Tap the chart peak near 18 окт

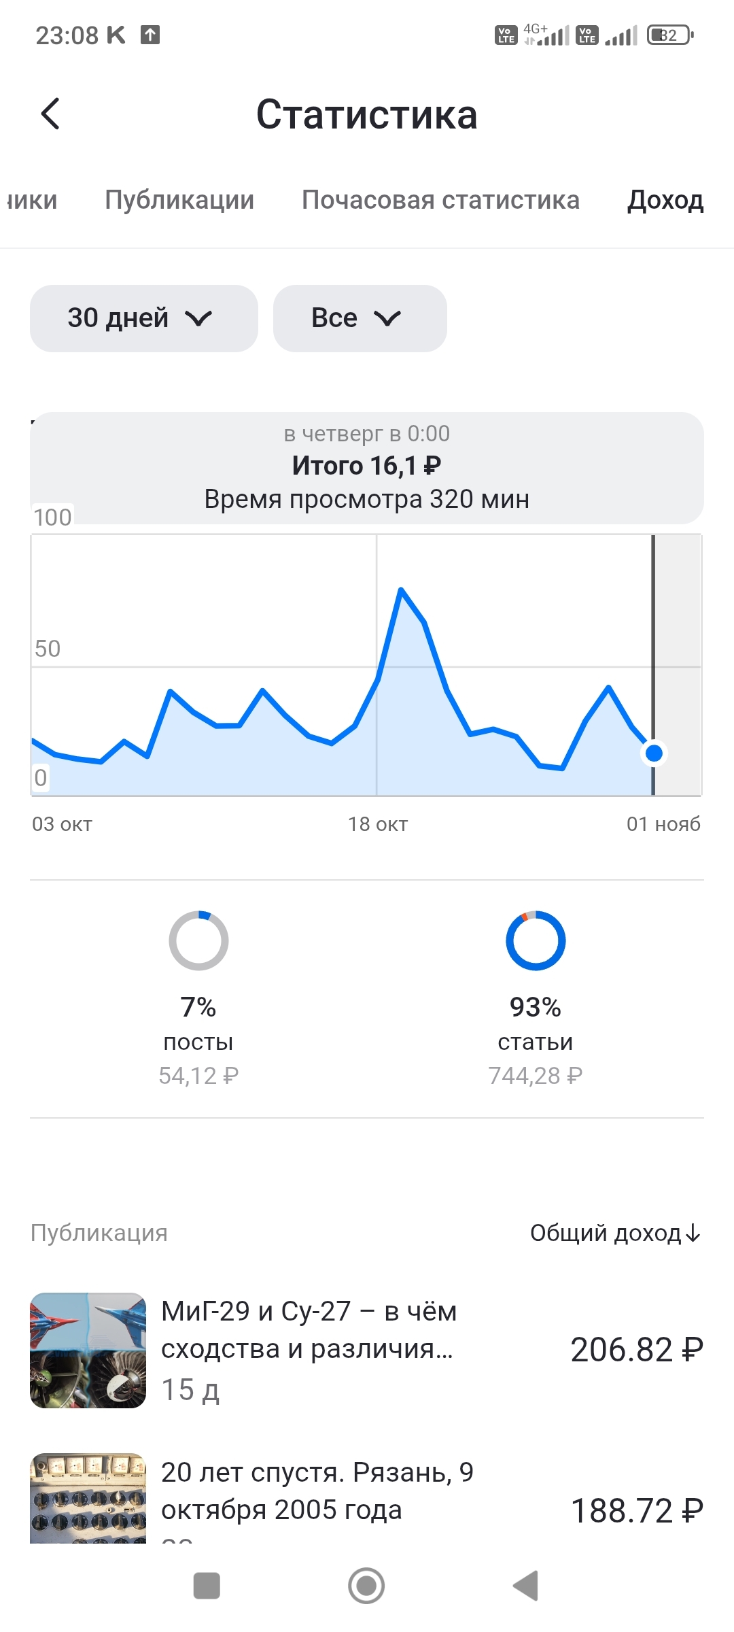(x=401, y=590)
